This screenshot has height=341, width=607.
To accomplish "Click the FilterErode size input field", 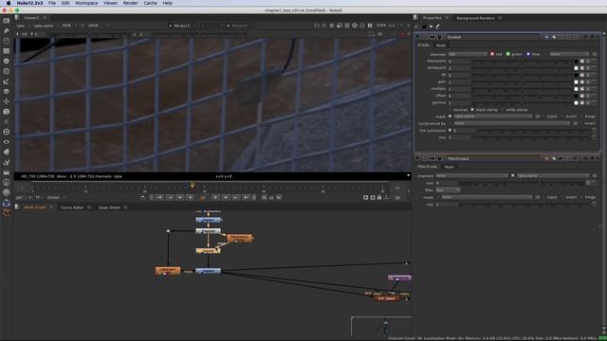I will [x=447, y=183].
